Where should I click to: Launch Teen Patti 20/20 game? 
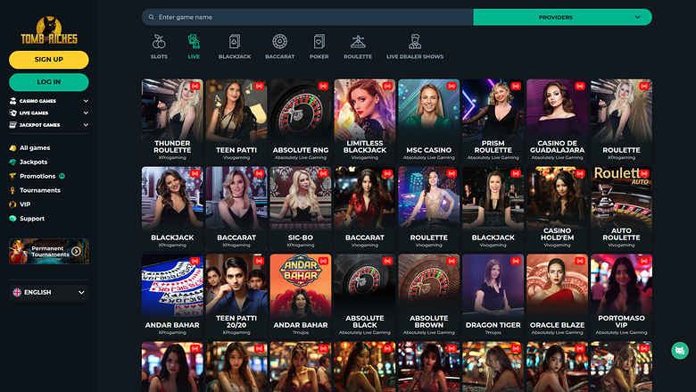coord(236,296)
